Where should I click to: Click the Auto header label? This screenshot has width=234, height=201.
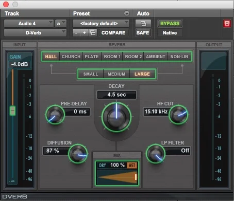[143, 13]
